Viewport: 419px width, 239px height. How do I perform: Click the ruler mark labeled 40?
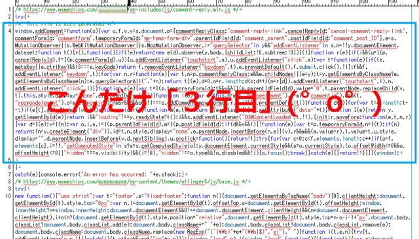[133, 2]
